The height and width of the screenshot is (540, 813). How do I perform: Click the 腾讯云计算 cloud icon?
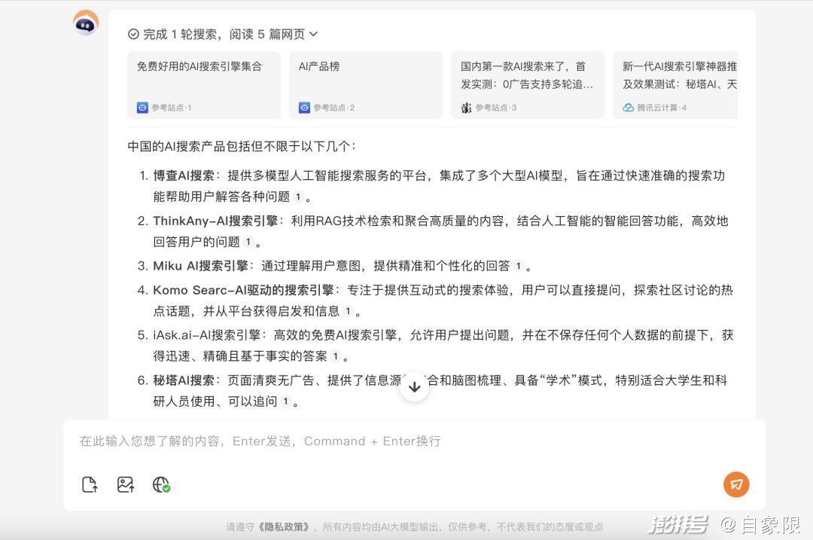pos(629,108)
